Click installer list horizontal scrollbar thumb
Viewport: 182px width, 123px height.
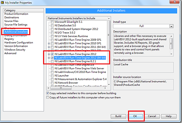61,88
